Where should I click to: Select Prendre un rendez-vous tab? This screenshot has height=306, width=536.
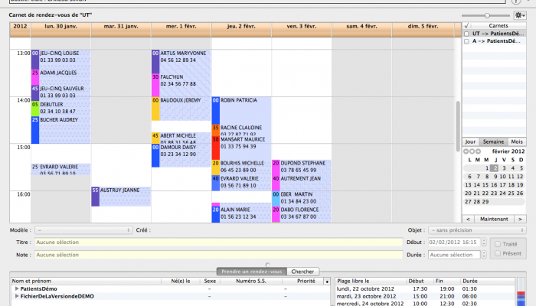[x=252, y=272]
